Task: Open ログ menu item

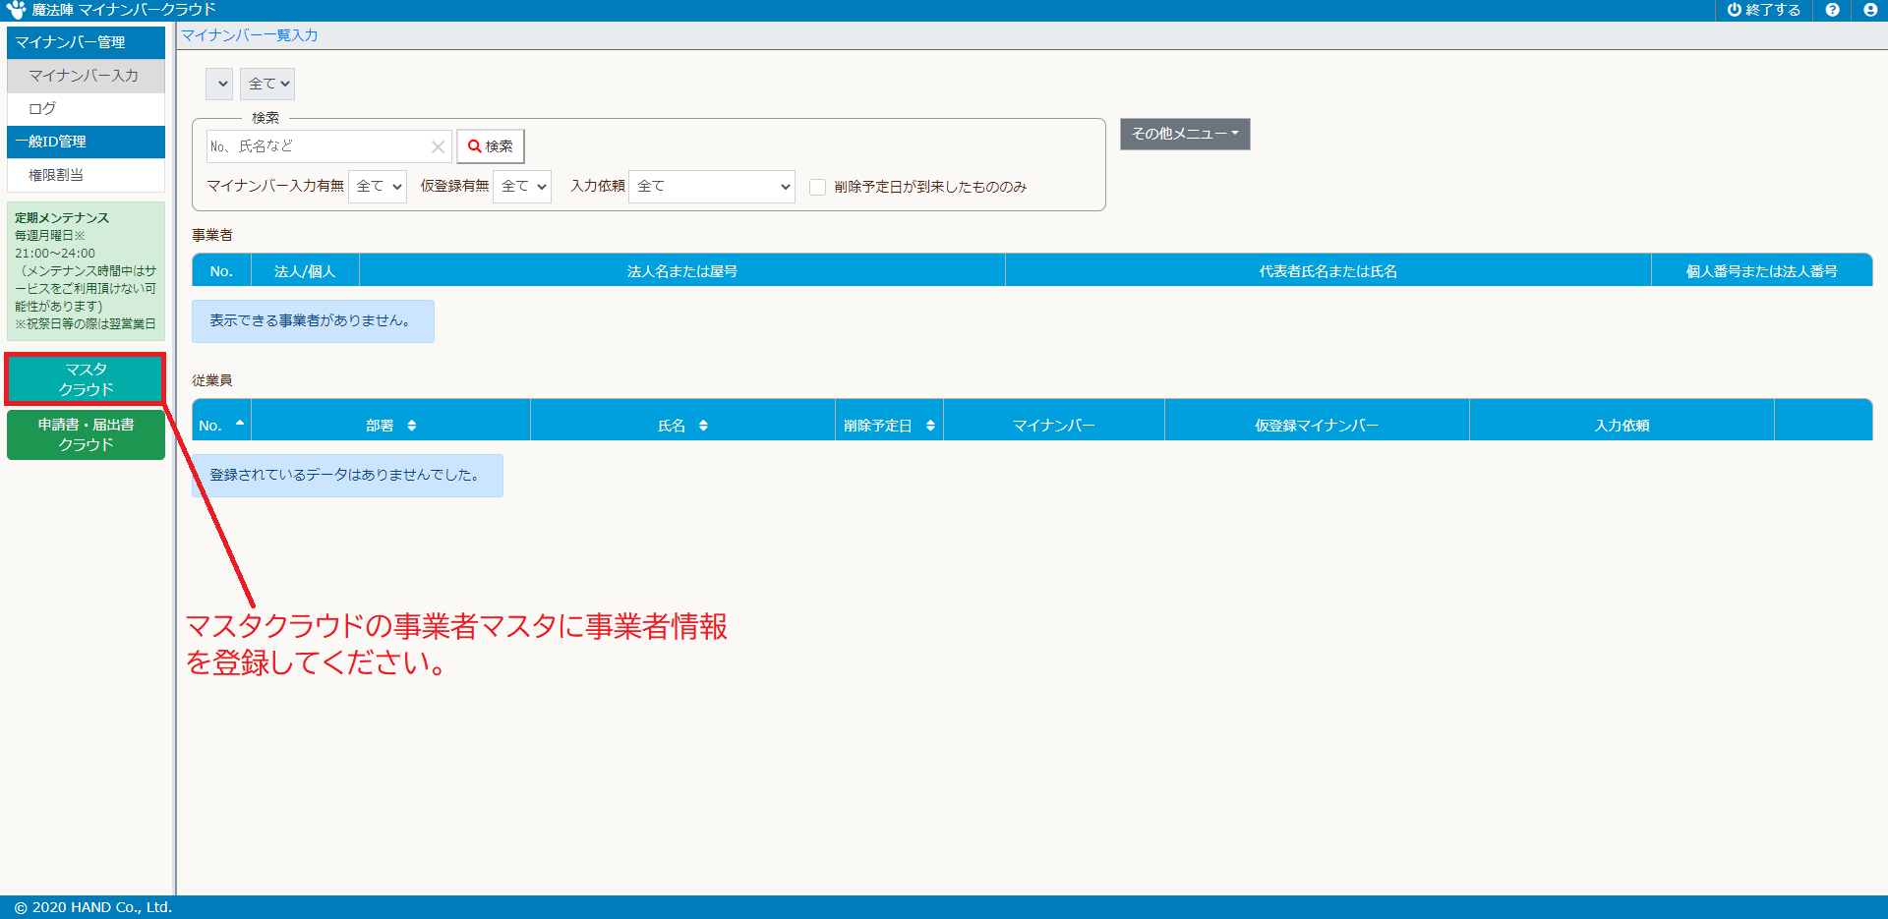Action: (87, 108)
